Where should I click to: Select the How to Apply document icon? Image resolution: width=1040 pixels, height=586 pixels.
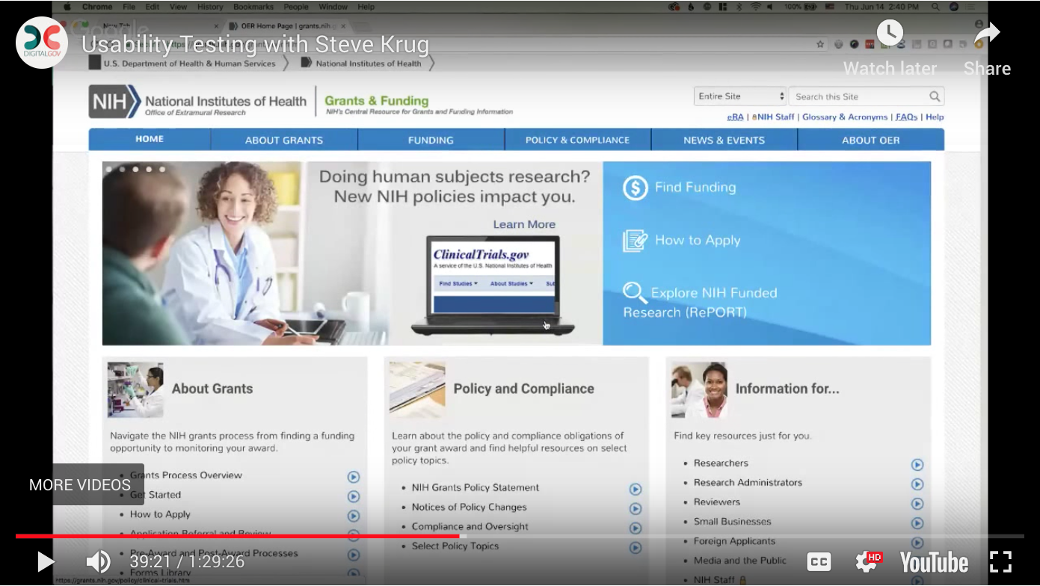click(635, 240)
